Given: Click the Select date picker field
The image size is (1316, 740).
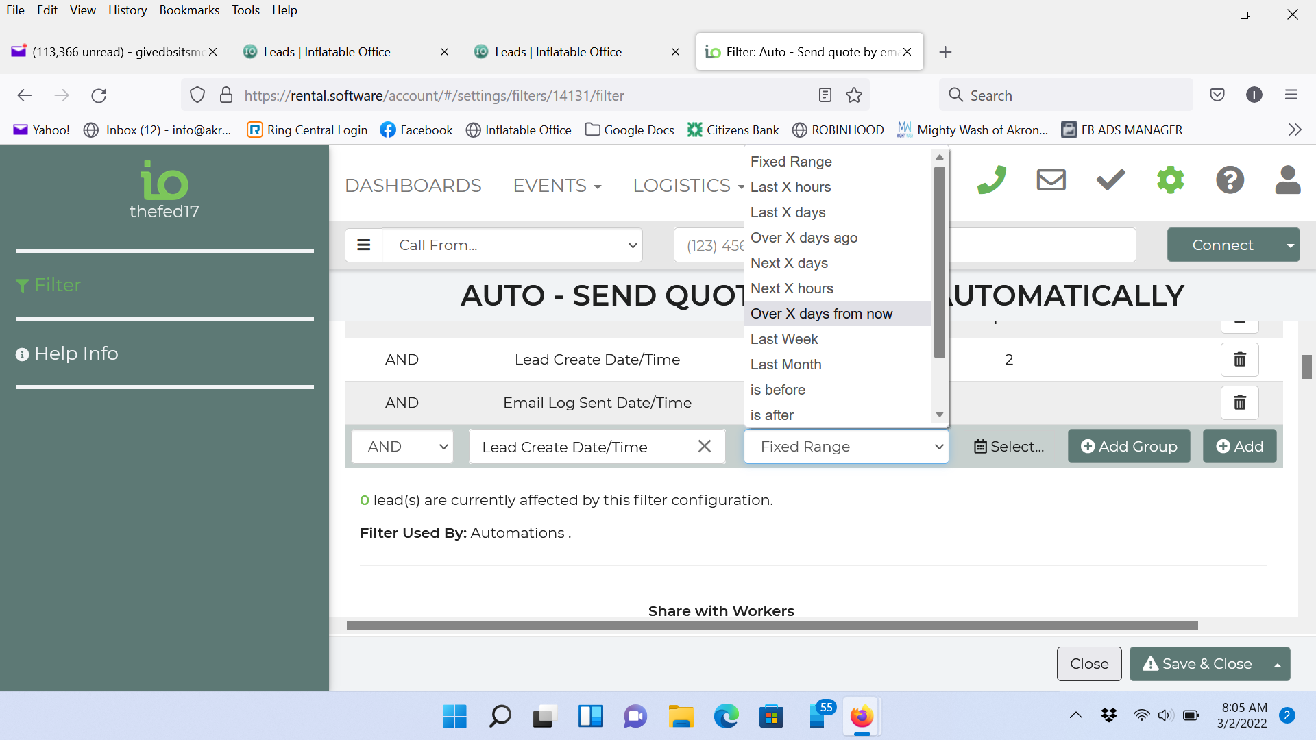Looking at the screenshot, I should 1009,447.
